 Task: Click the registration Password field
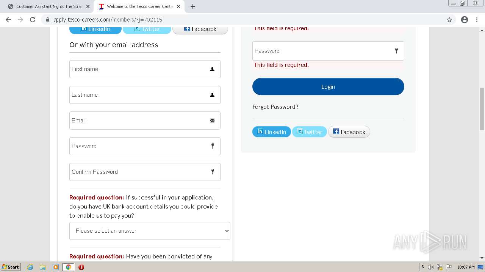[145, 146]
